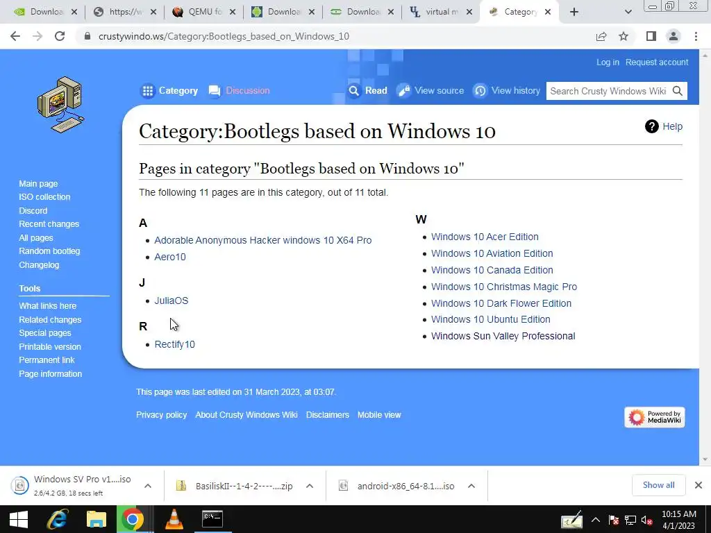Click the Request account link
711x533 pixels.
(x=657, y=62)
